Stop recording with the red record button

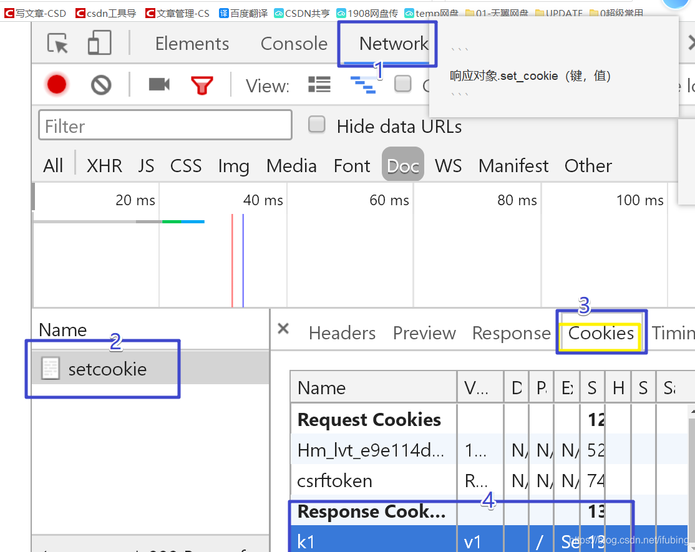pos(57,85)
